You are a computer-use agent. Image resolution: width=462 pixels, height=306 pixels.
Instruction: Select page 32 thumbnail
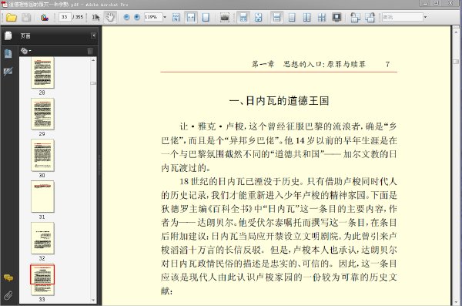tap(42, 238)
